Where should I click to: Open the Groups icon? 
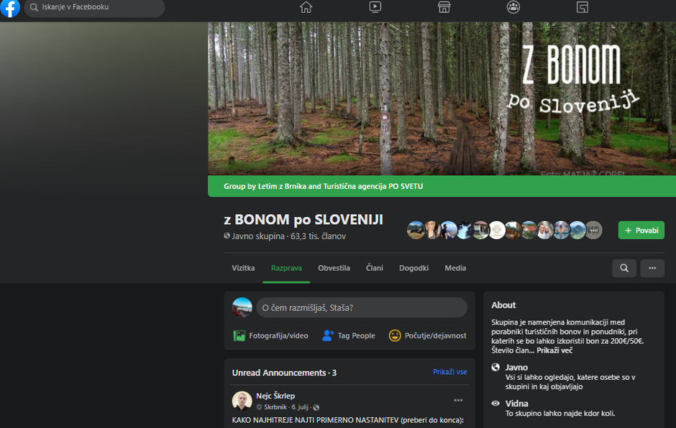[x=512, y=7]
